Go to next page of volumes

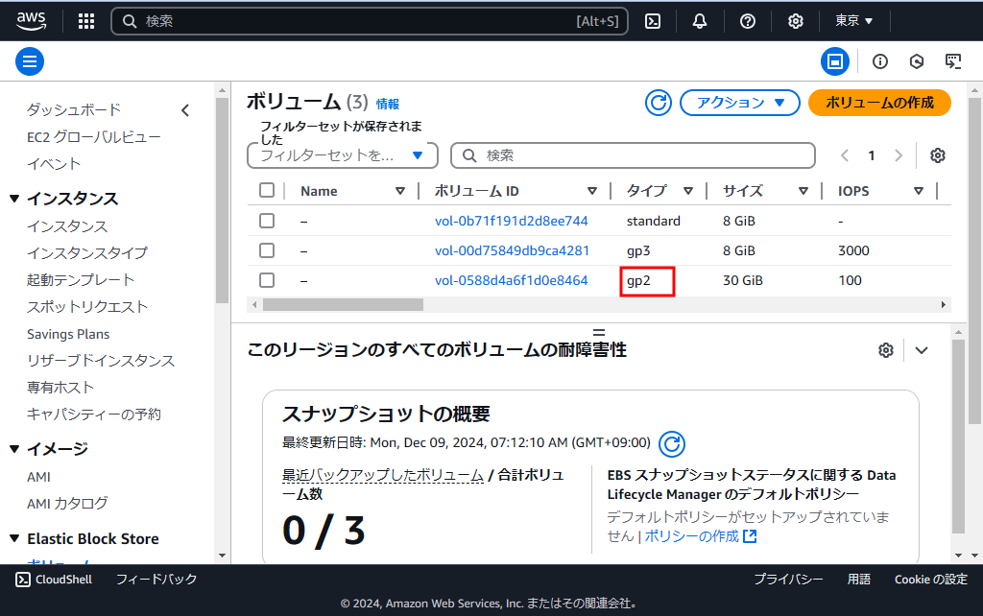(899, 155)
